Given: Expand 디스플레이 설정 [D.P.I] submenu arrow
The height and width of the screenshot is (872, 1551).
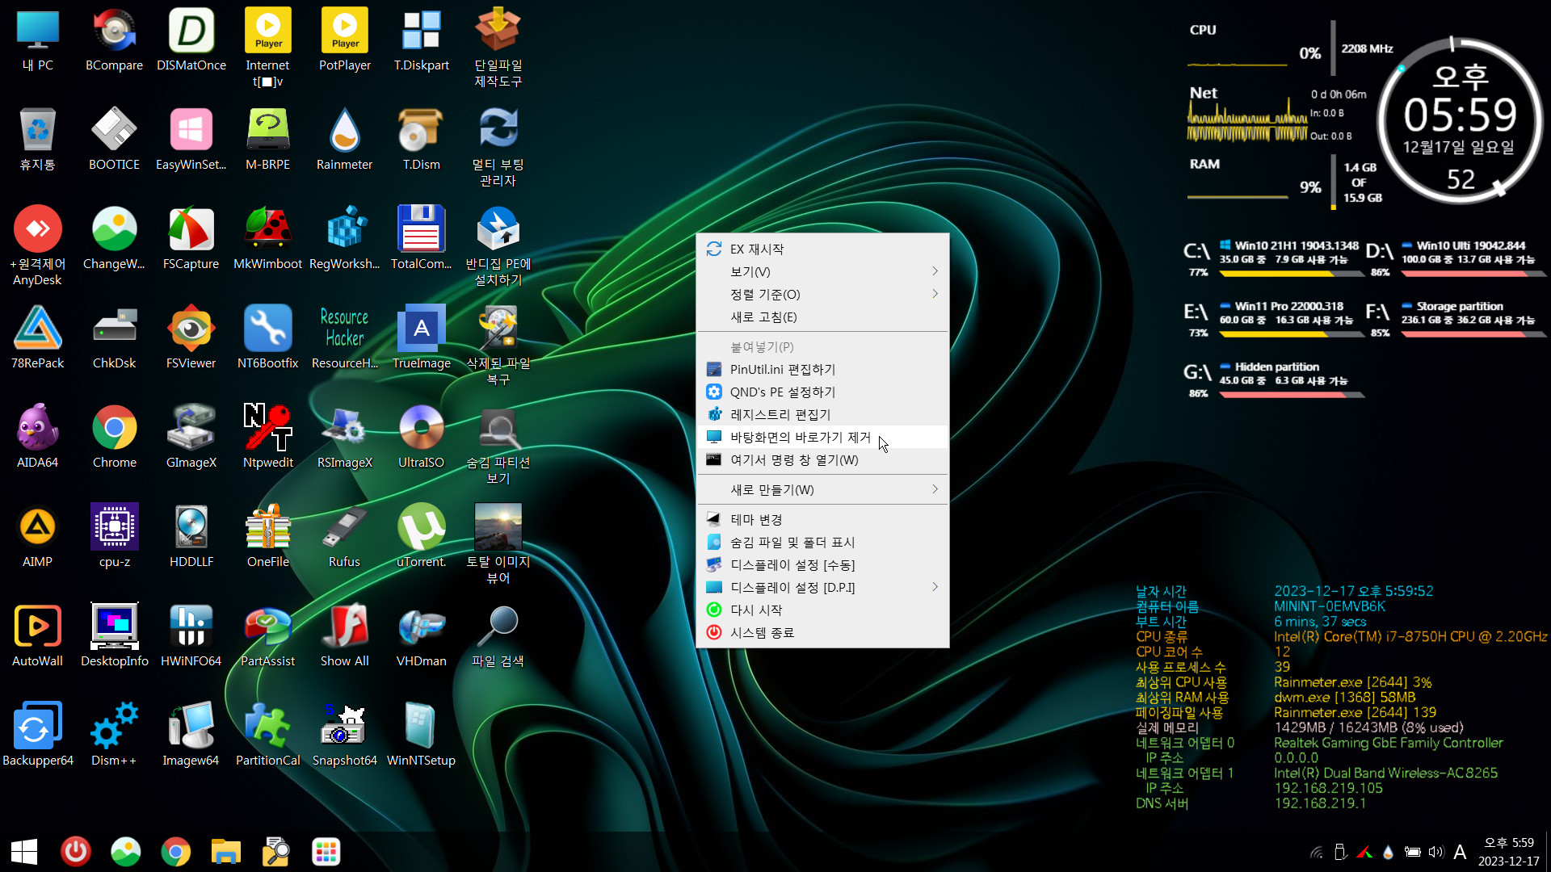Looking at the screenshot, I should click(935, 587).
